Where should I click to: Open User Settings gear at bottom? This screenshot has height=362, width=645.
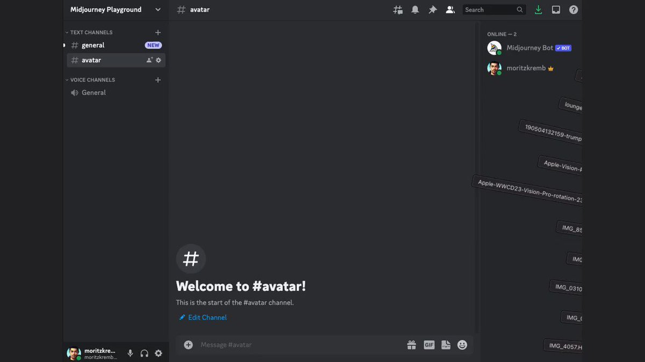(x=159, y=353)
